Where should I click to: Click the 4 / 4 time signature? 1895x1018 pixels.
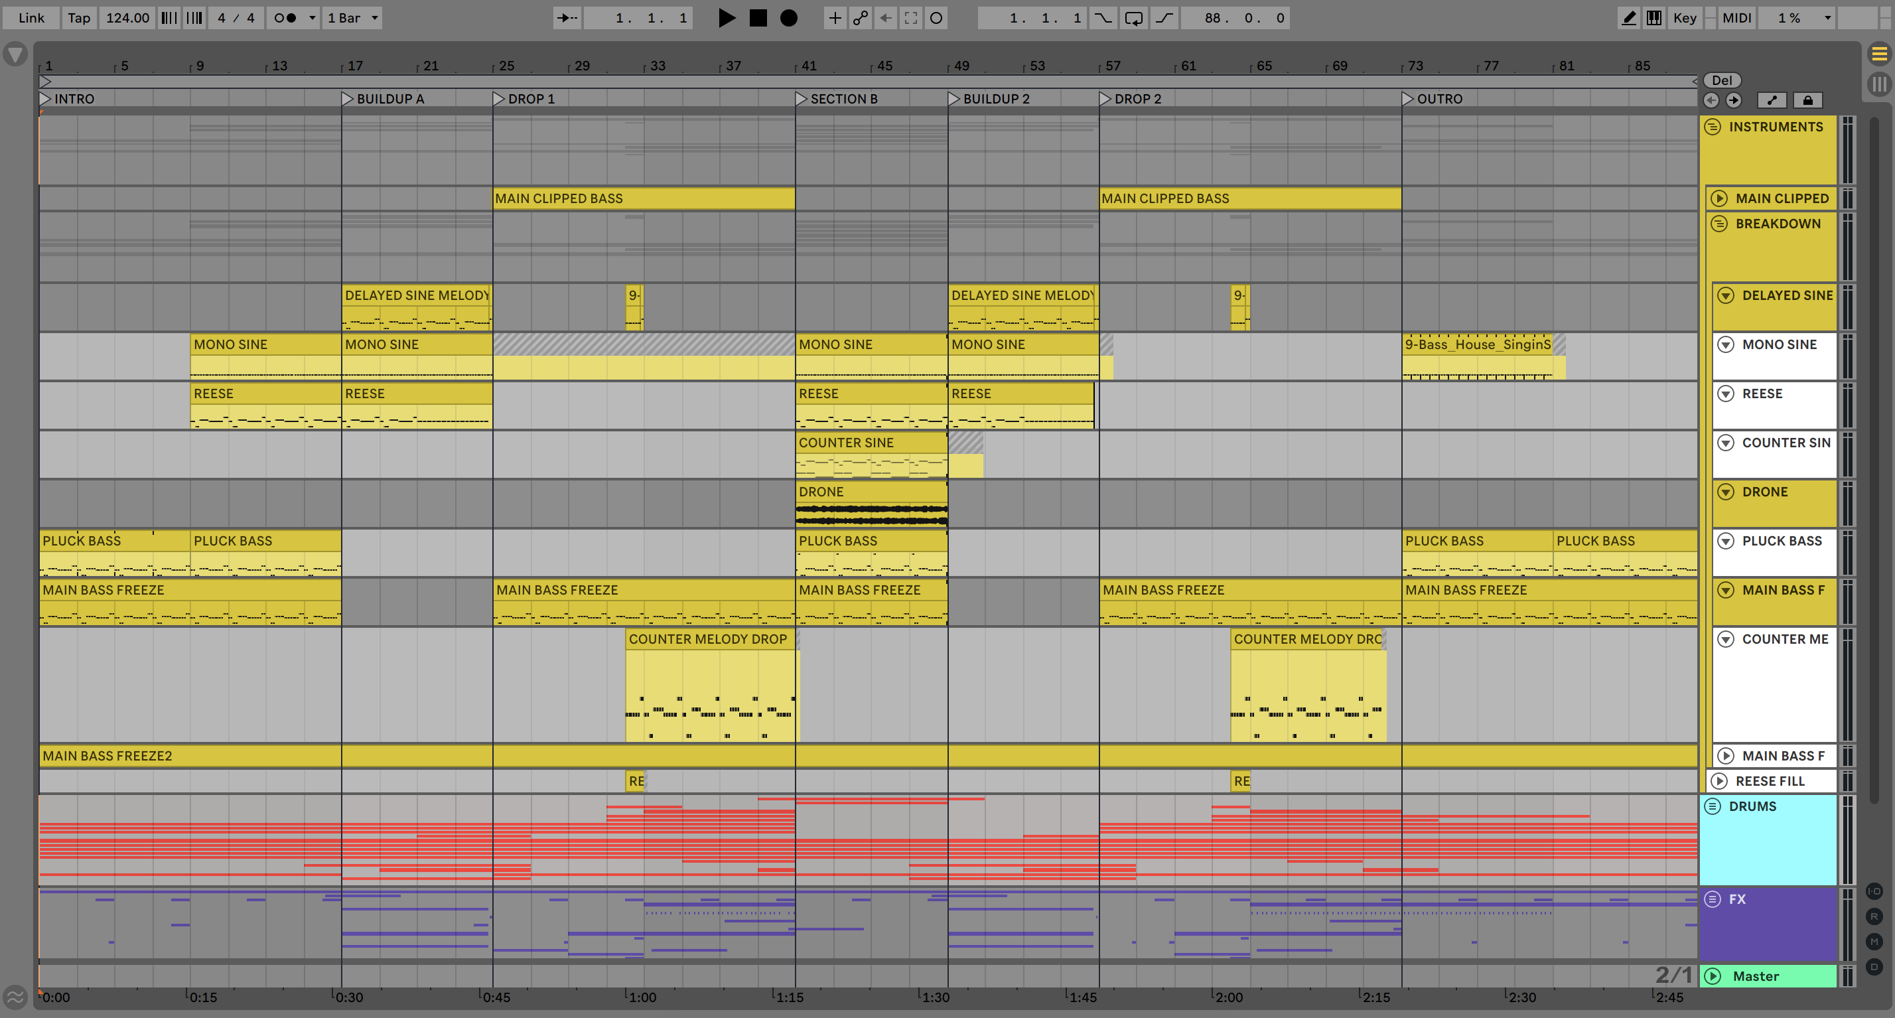[236, 18]
